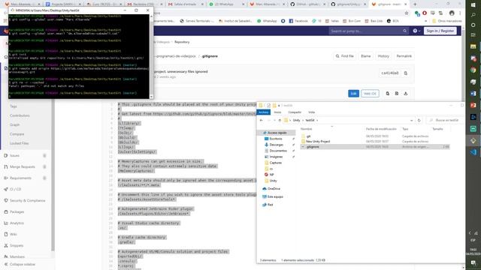Open Red in the Explorer navigation pane
Screen dimensions: 481x270
[x=268, y=205]
